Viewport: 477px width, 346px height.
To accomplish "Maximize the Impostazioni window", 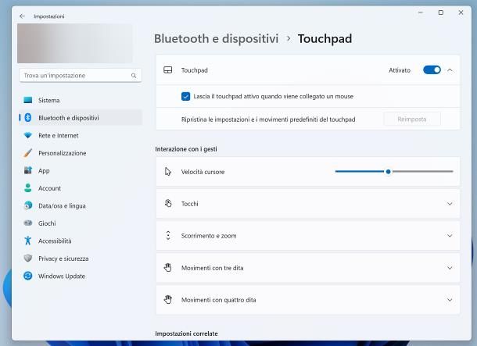I will (441, 12).
